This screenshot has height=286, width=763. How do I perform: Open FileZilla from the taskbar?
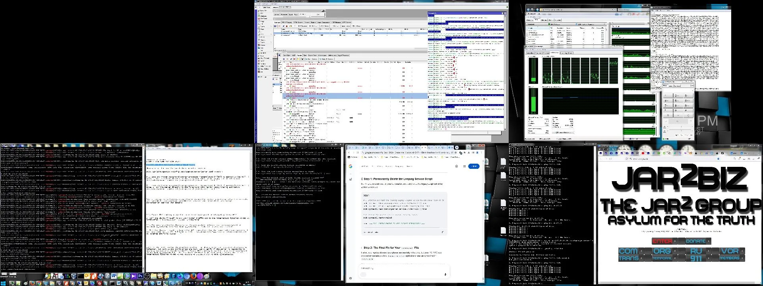coord(99,283)
